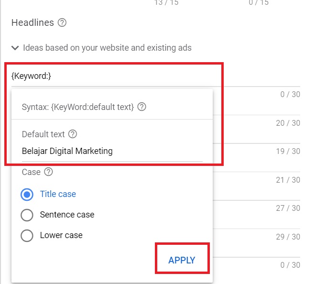Click the Sentence case label text
Image resolution: width=326 pixels, height=284 pixels.
67,215
